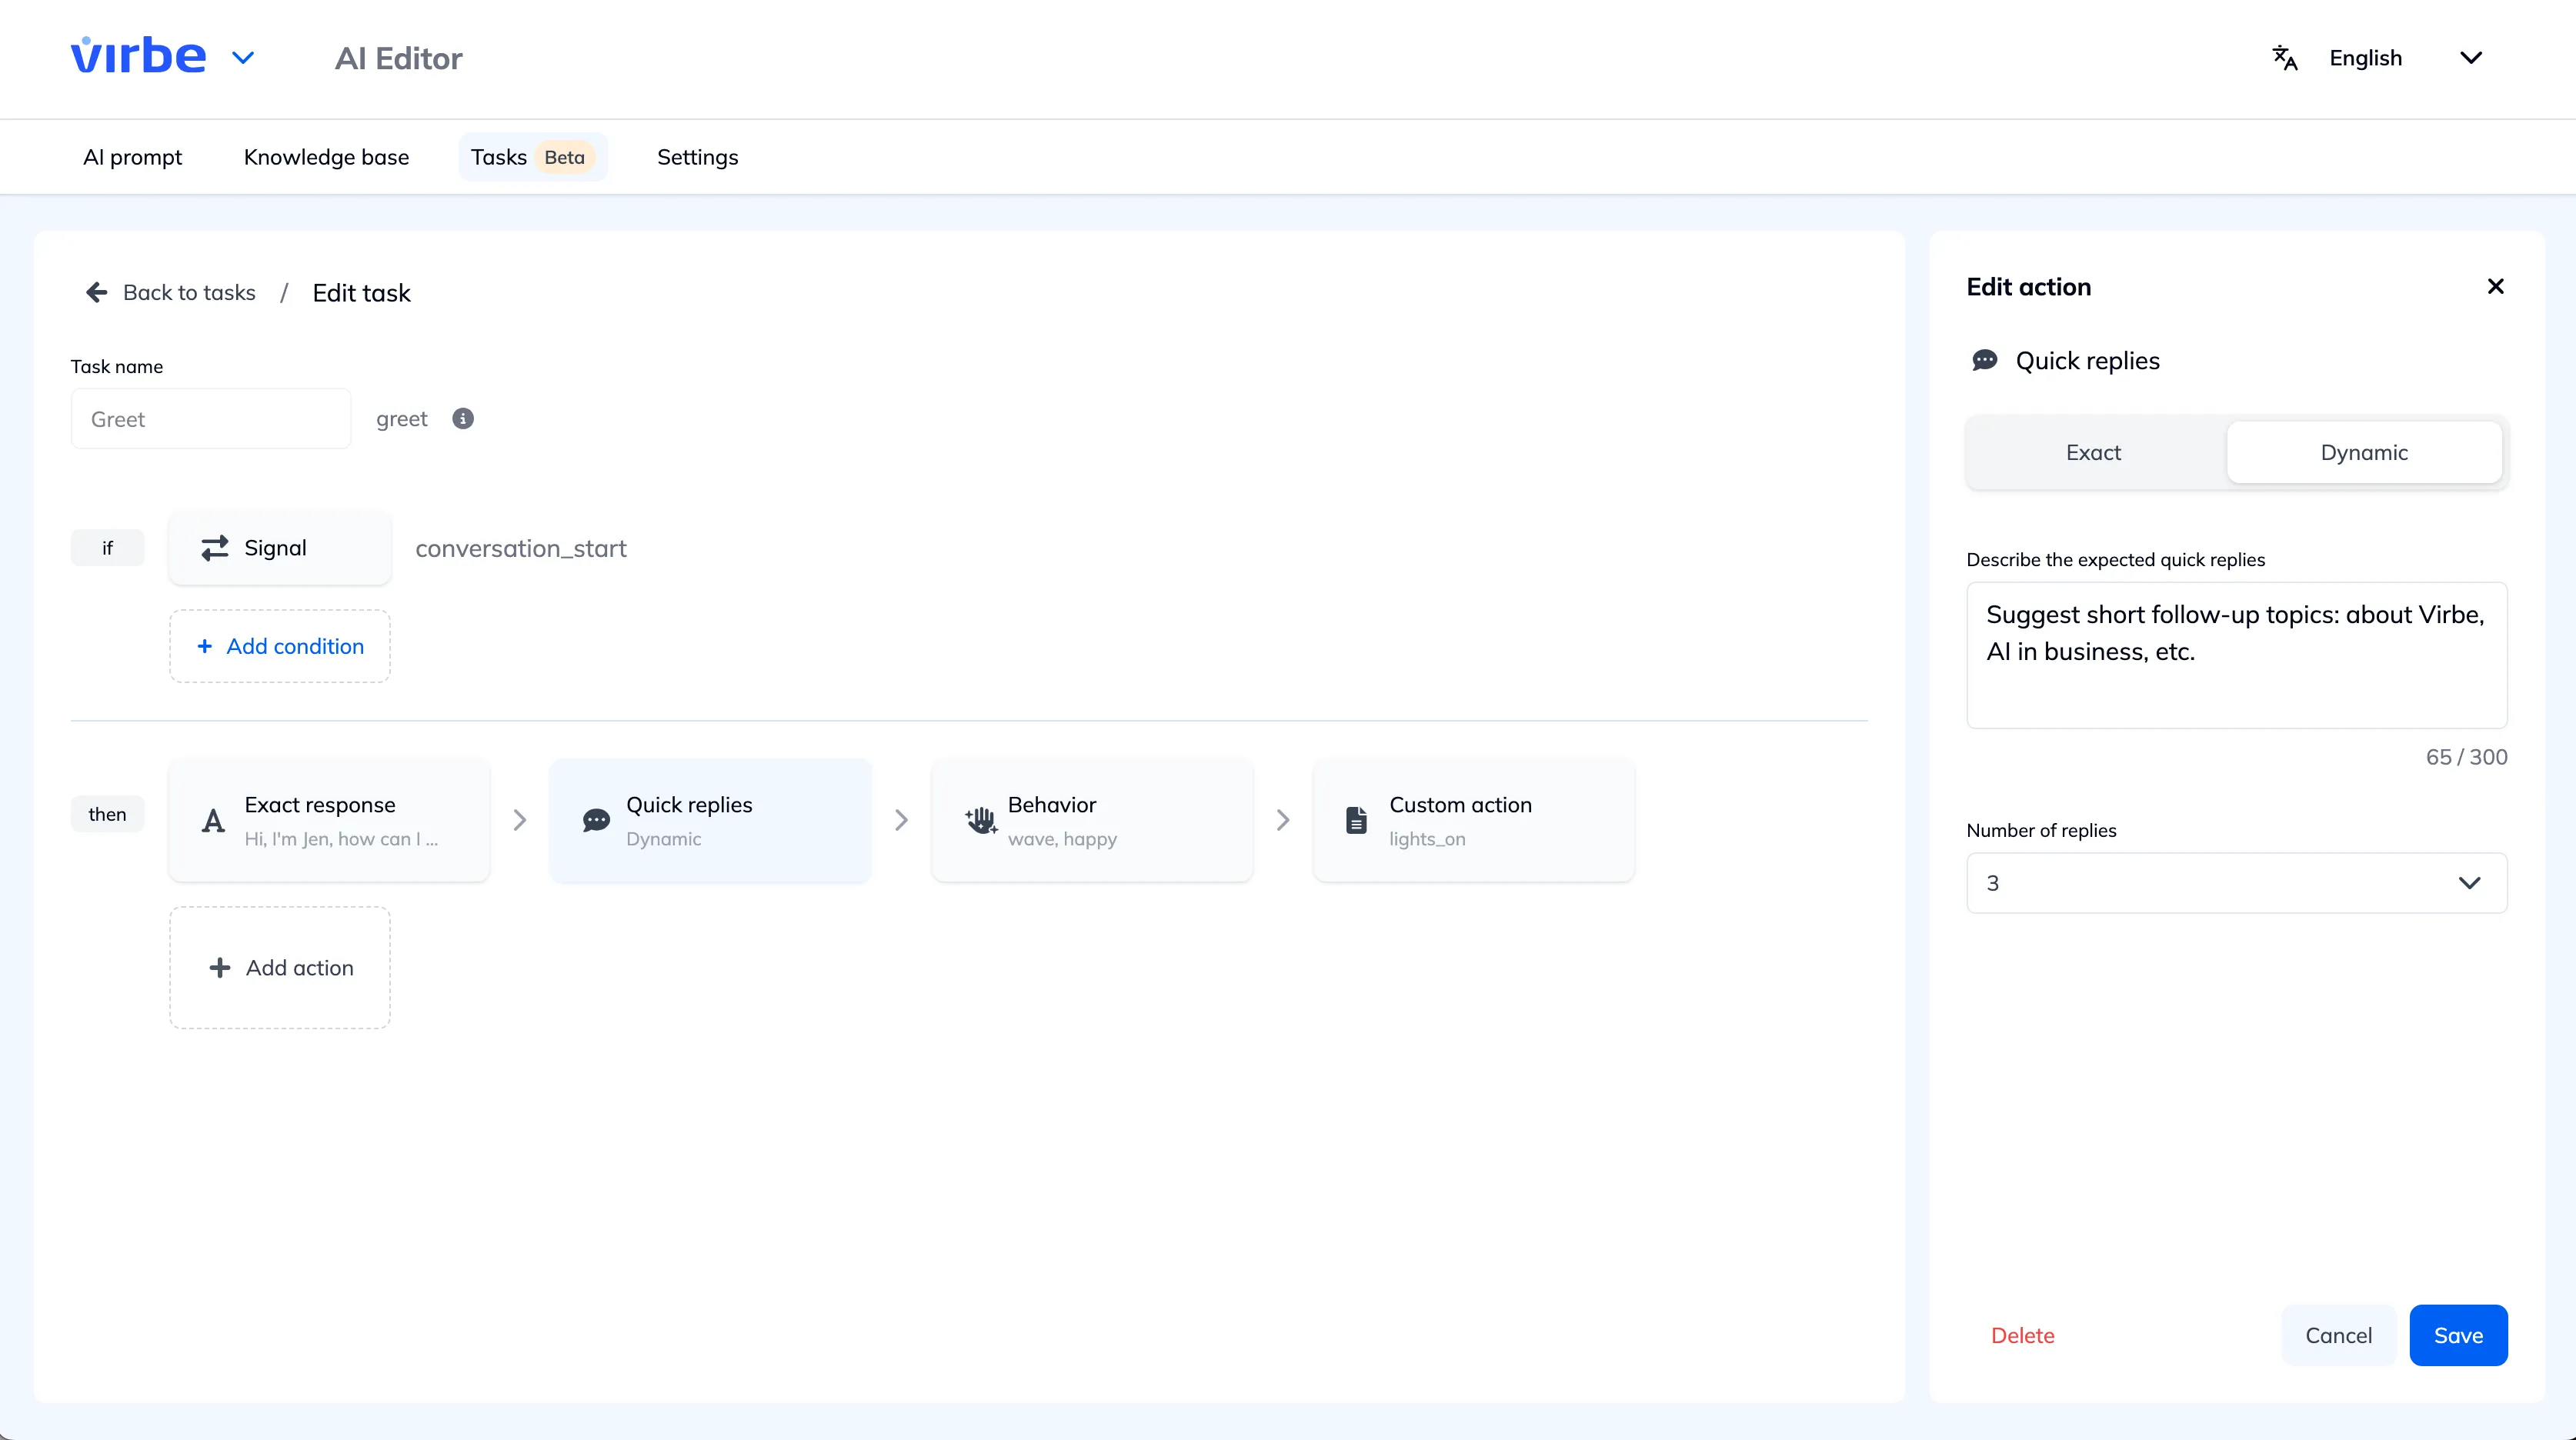Click the info icon next to greet

pyautogui.click(x=463, y=418)
